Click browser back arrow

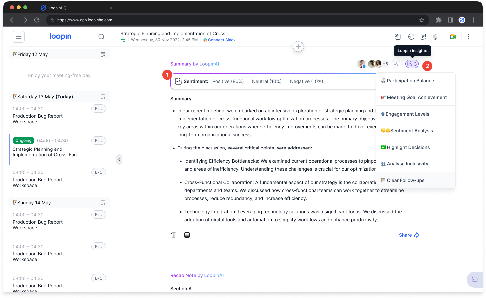click(x=13, y=20)
